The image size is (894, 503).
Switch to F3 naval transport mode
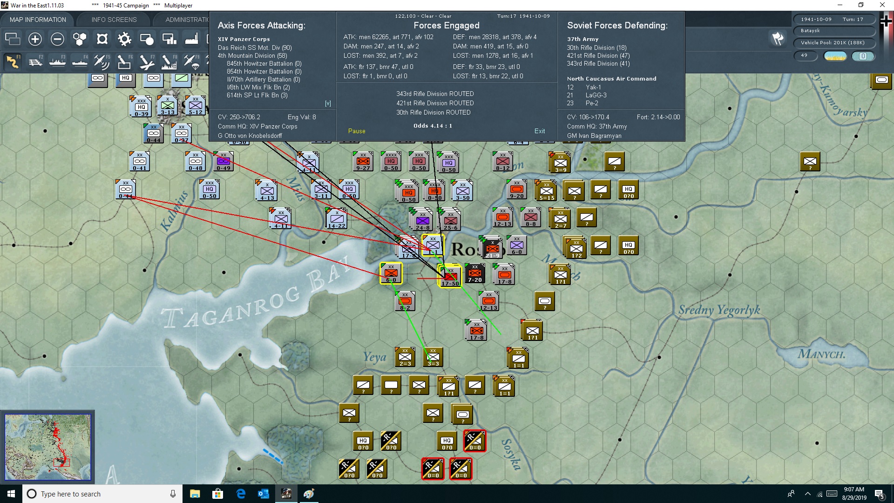[57, 61]
